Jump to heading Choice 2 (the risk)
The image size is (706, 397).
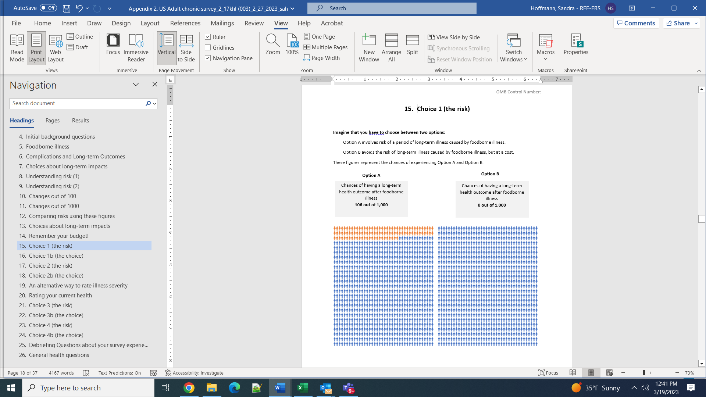(50, 265)
